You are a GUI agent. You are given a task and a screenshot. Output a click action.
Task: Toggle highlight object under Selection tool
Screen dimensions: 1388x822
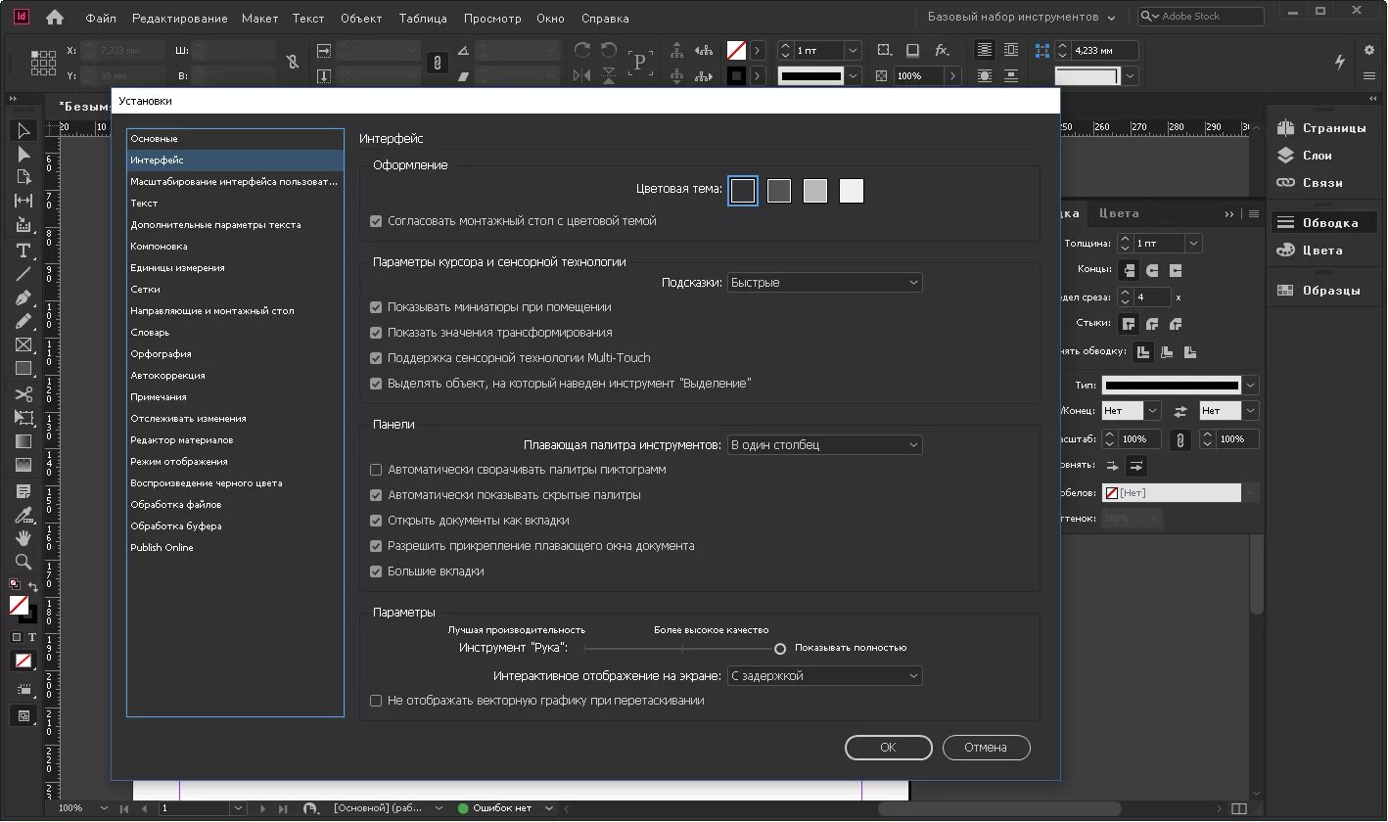coord(376,384)
